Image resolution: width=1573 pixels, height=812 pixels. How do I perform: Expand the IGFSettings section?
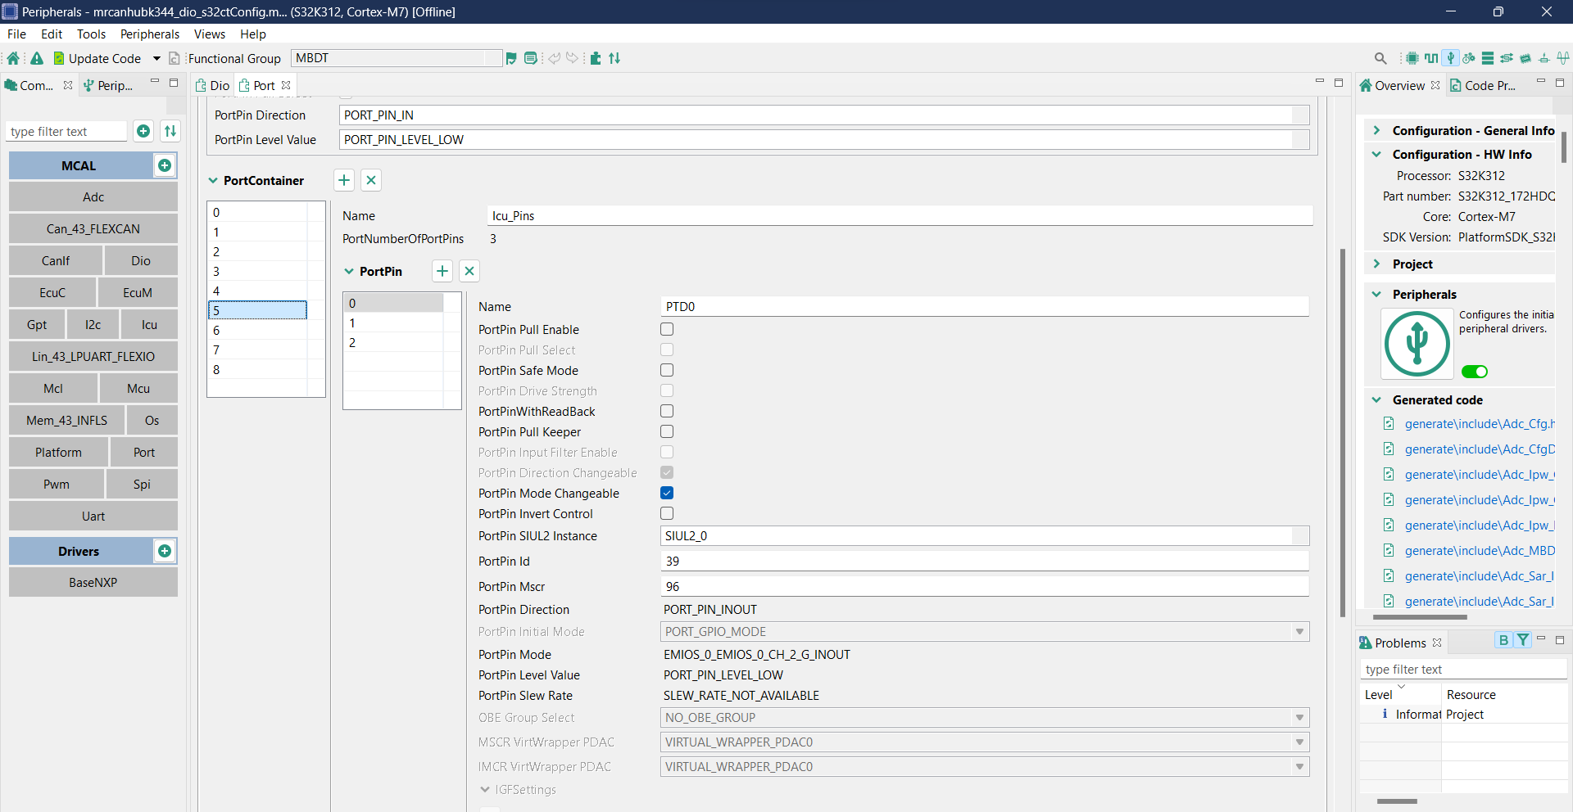(x=485, y=789)
